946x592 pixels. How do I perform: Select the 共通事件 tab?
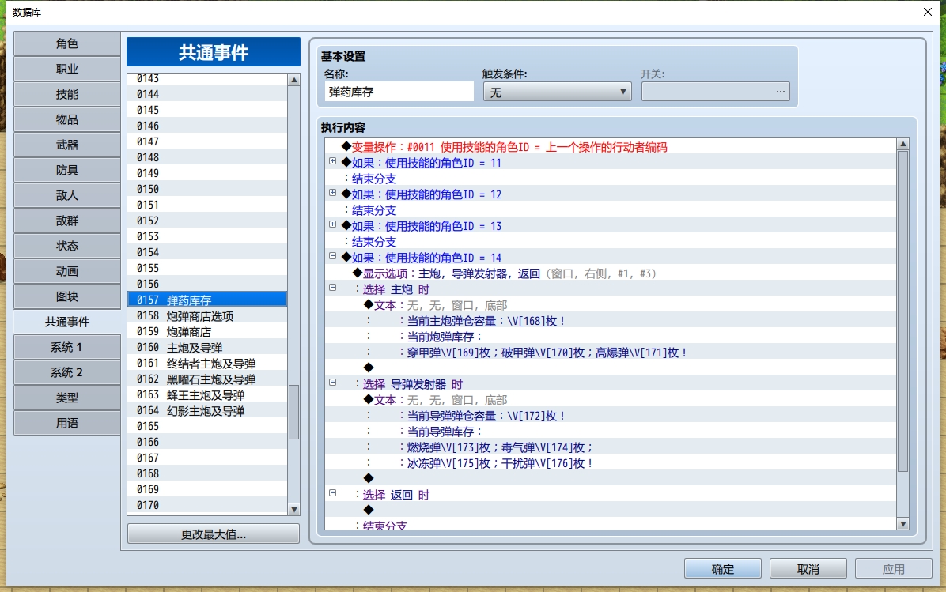[x=67, y=322]
